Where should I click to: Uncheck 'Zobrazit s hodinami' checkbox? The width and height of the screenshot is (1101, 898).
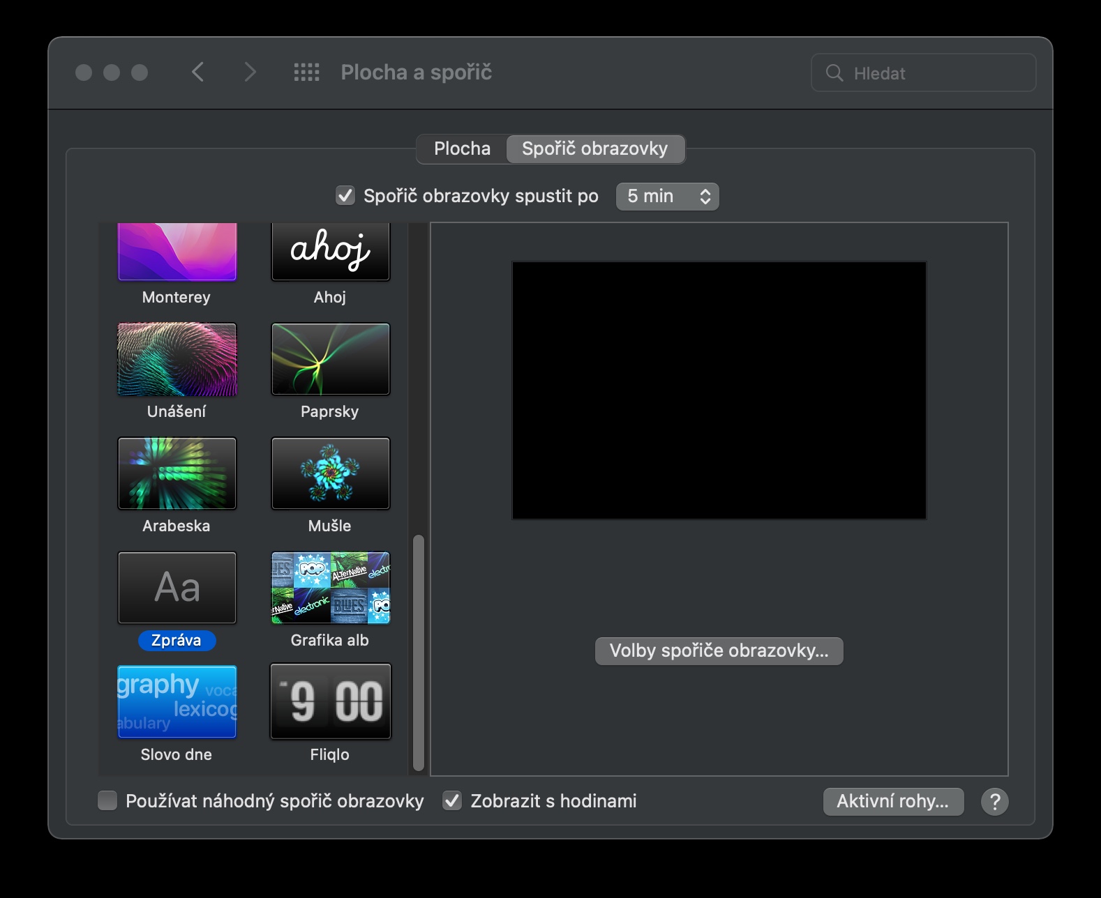point(452,801)
